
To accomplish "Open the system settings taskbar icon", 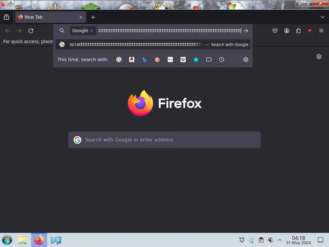I will [56, 240].
